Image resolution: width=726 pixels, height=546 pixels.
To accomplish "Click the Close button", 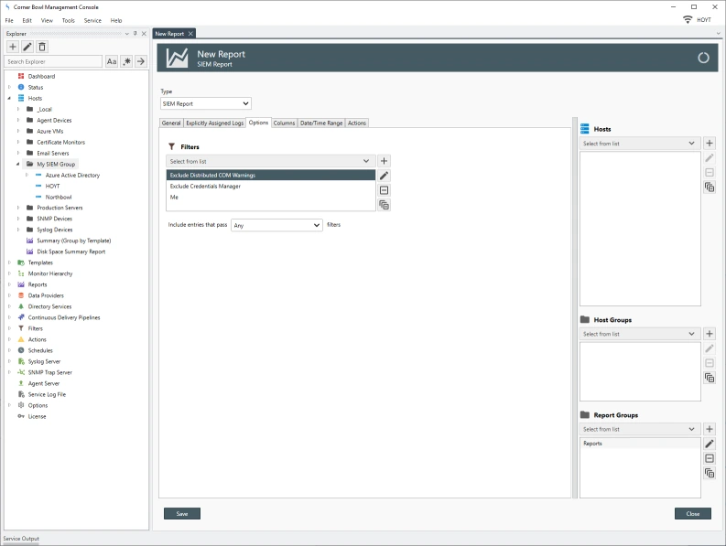I will tap(693, 514).
